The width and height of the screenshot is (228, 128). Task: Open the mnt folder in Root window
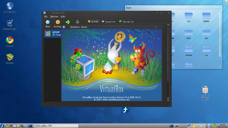click(188, 34)
